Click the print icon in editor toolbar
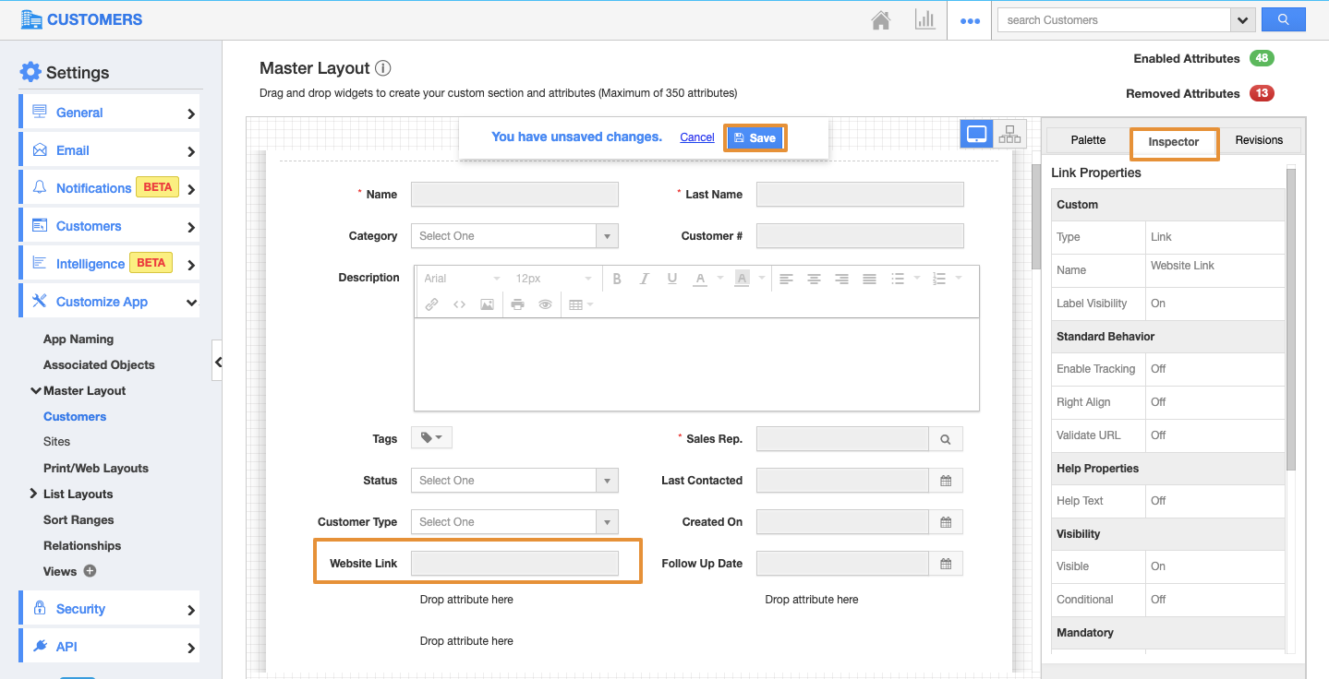This screenshot has height=679, width=1329. [x=517, y=304]
